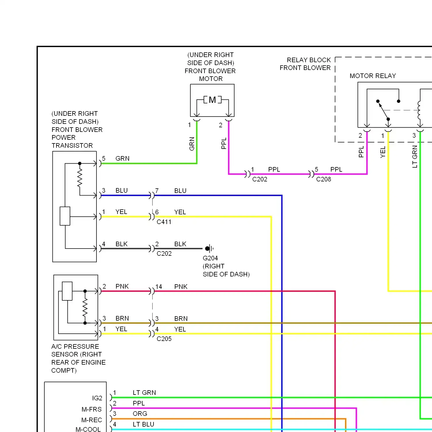This screenshot has height=432, width=432.
Task: Click the resistor symbol in the A/C pressure sensor box
Action: point(85,307)
